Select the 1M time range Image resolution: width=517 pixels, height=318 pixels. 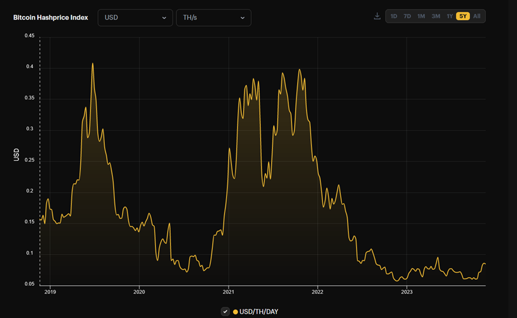click(421, 16)
